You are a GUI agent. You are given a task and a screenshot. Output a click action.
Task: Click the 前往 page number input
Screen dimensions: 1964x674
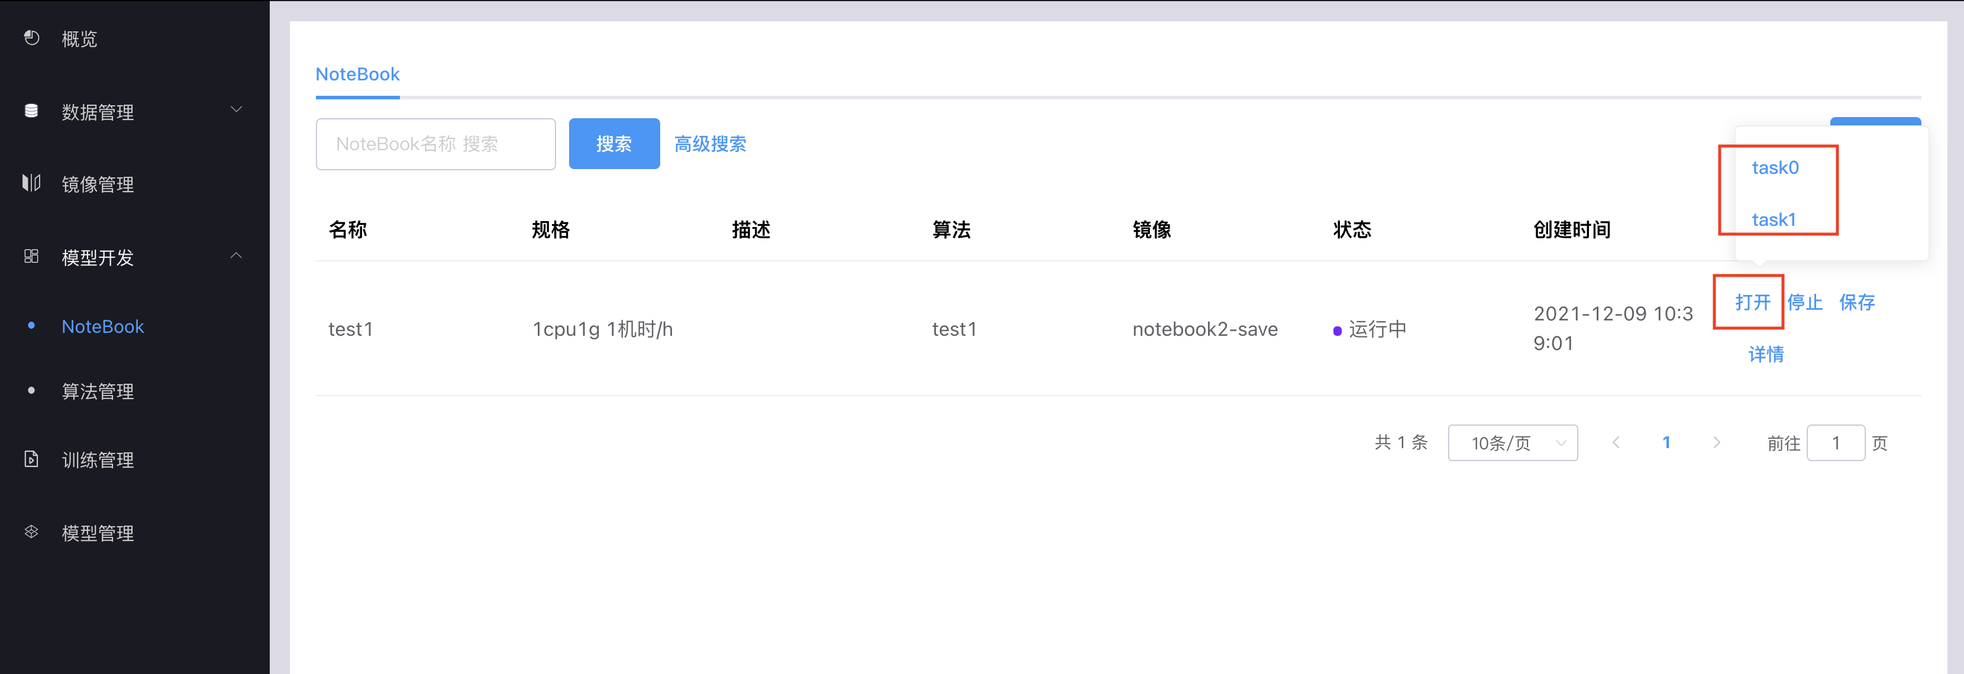pyautogui.click(x=1835, y=442)
